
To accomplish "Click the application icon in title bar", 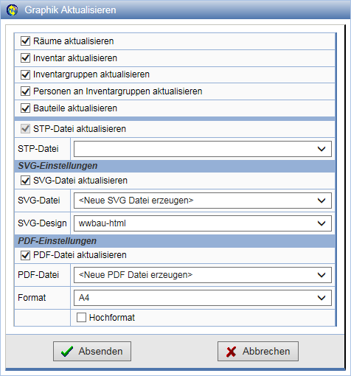I will 13,10.
